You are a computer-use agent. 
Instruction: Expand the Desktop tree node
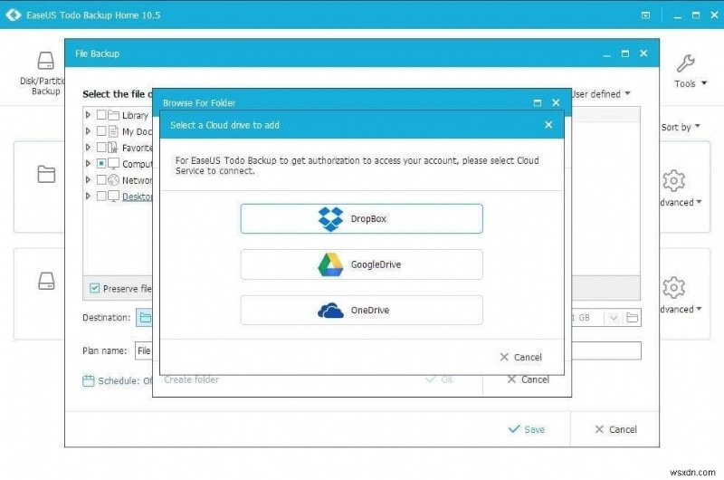coord(88,196)
